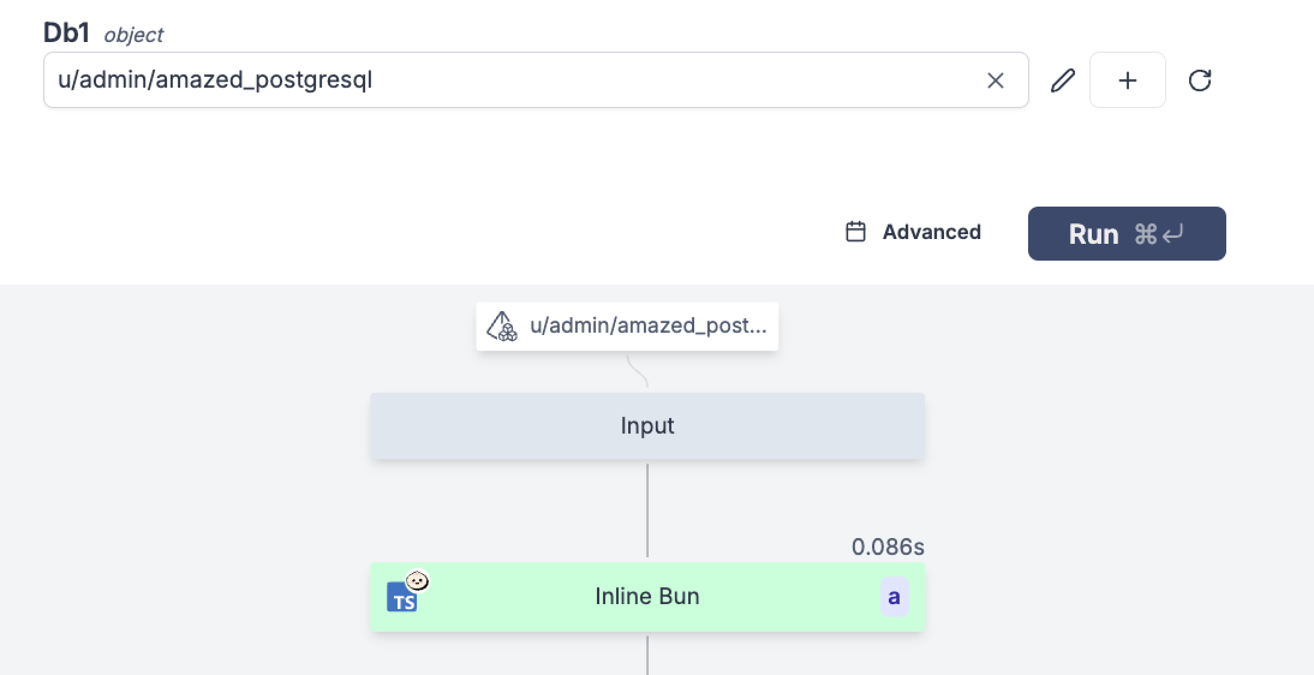Click the Db1 heading label

click(x=66, y=32)
